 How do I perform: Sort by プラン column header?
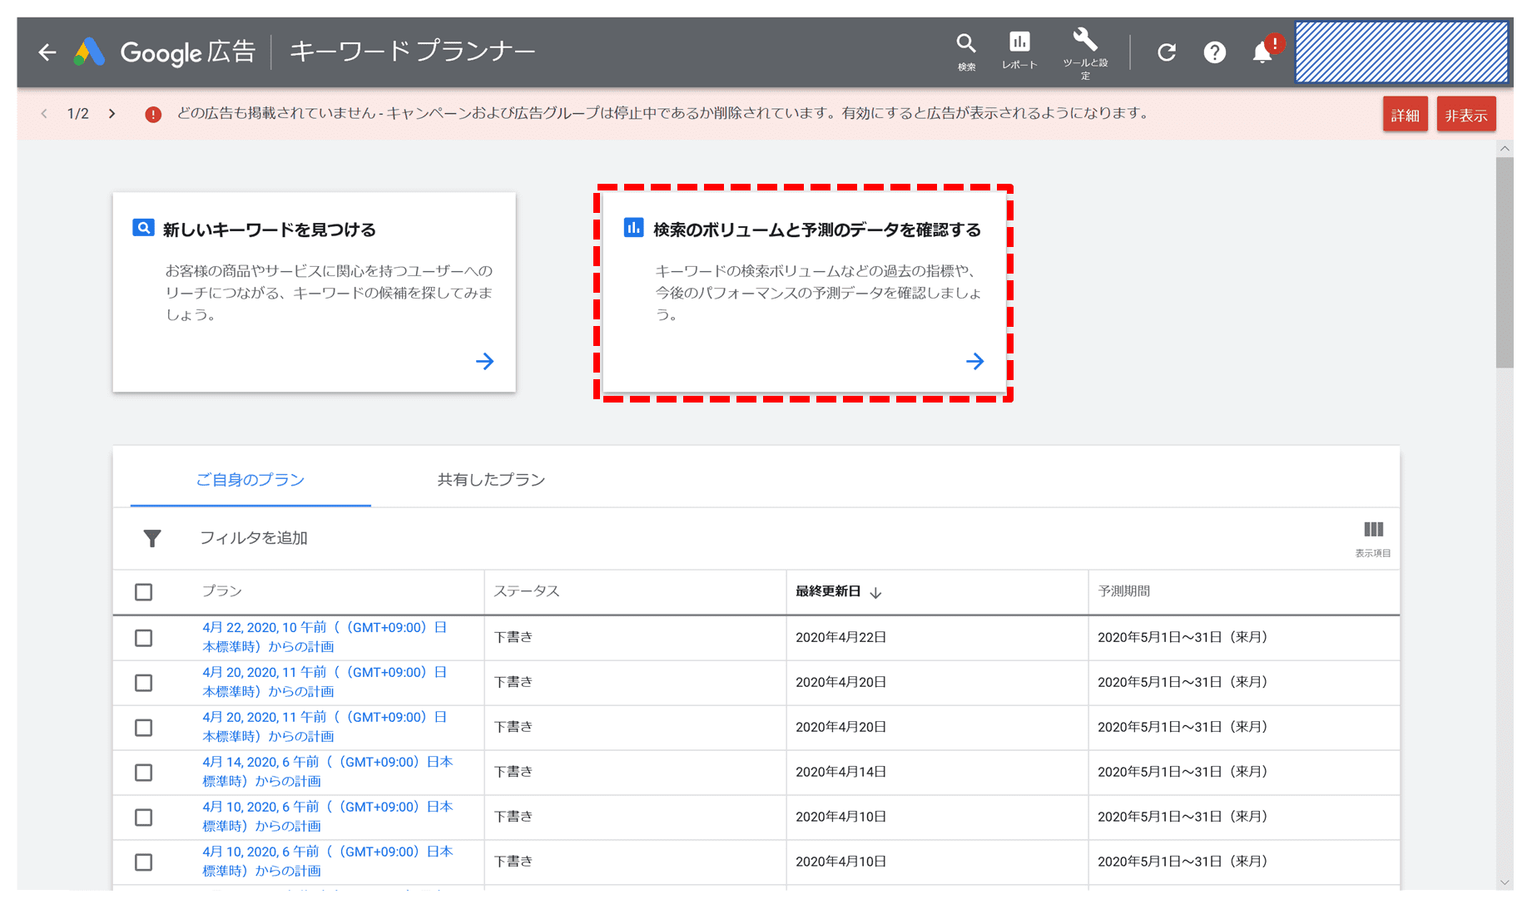[222, 591]
